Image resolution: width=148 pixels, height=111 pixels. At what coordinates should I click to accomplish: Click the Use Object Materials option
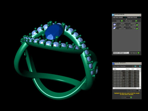134,91
